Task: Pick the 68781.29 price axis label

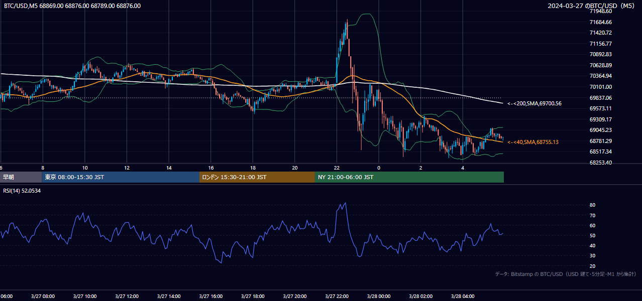Action: pyautogui.click(x=601, y=141)
